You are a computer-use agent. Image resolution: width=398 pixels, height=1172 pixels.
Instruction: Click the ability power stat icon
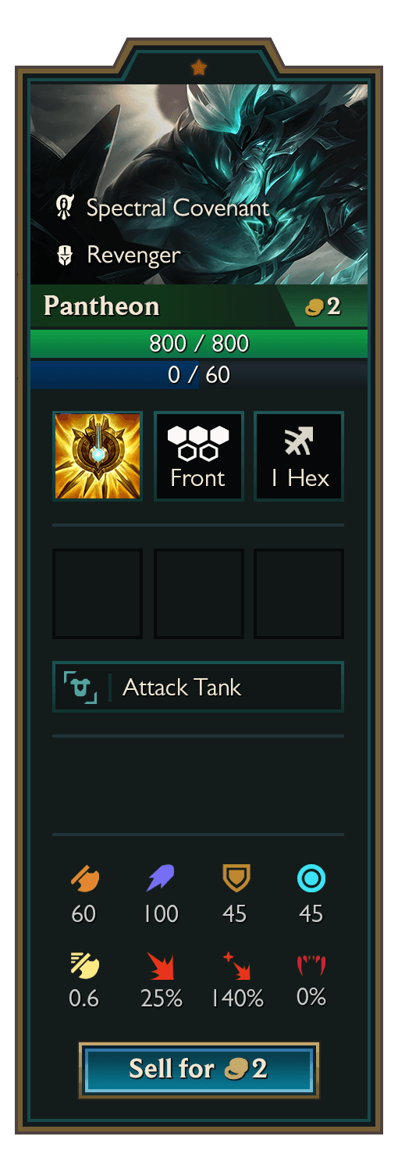[161, 879]
